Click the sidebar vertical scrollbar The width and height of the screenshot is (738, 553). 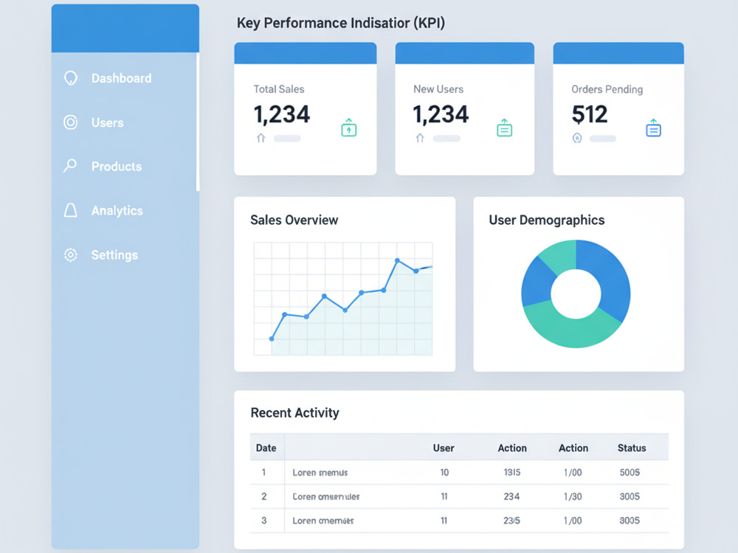point(198,122)
